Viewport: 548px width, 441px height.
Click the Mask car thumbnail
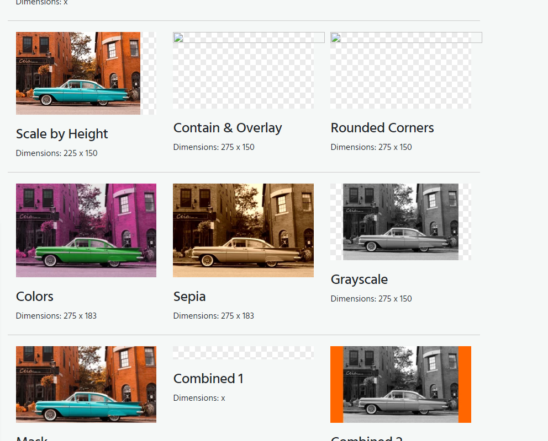pyautogui.click(x=86, y=384)
